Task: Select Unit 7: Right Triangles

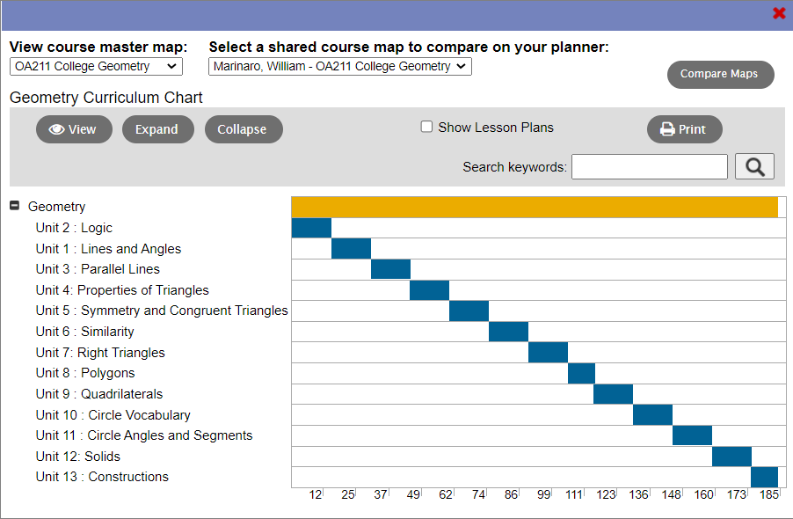Action: pyautogui.click(x=100, y=352)
